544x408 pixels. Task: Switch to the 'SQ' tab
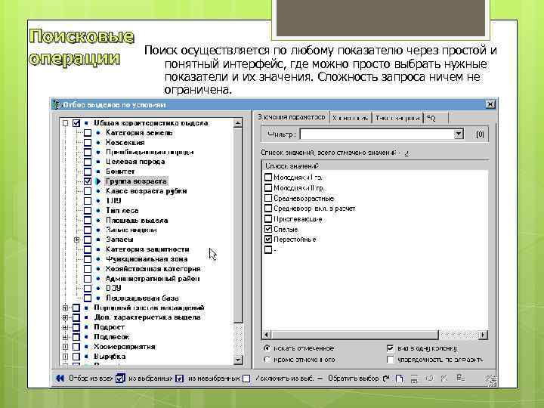pos(436,118)
